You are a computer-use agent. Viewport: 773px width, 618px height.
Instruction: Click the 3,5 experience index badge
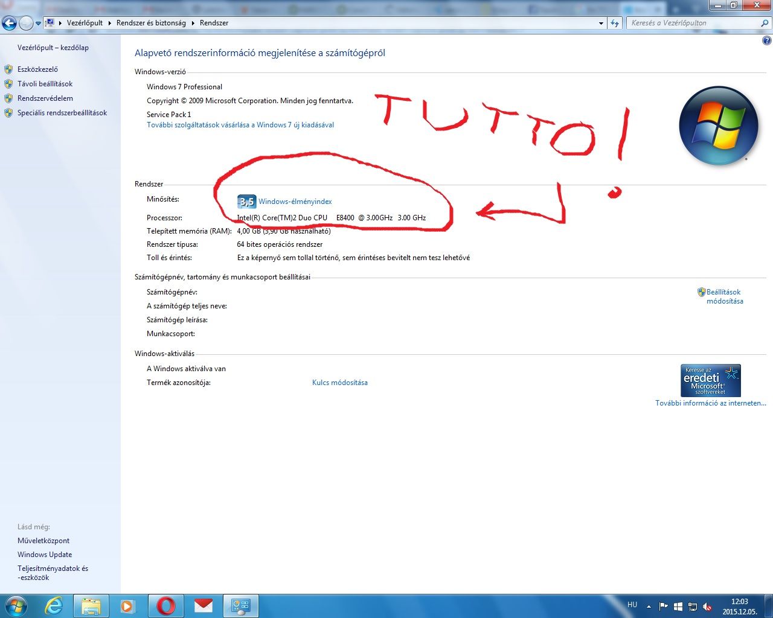[x=246, y=202]
